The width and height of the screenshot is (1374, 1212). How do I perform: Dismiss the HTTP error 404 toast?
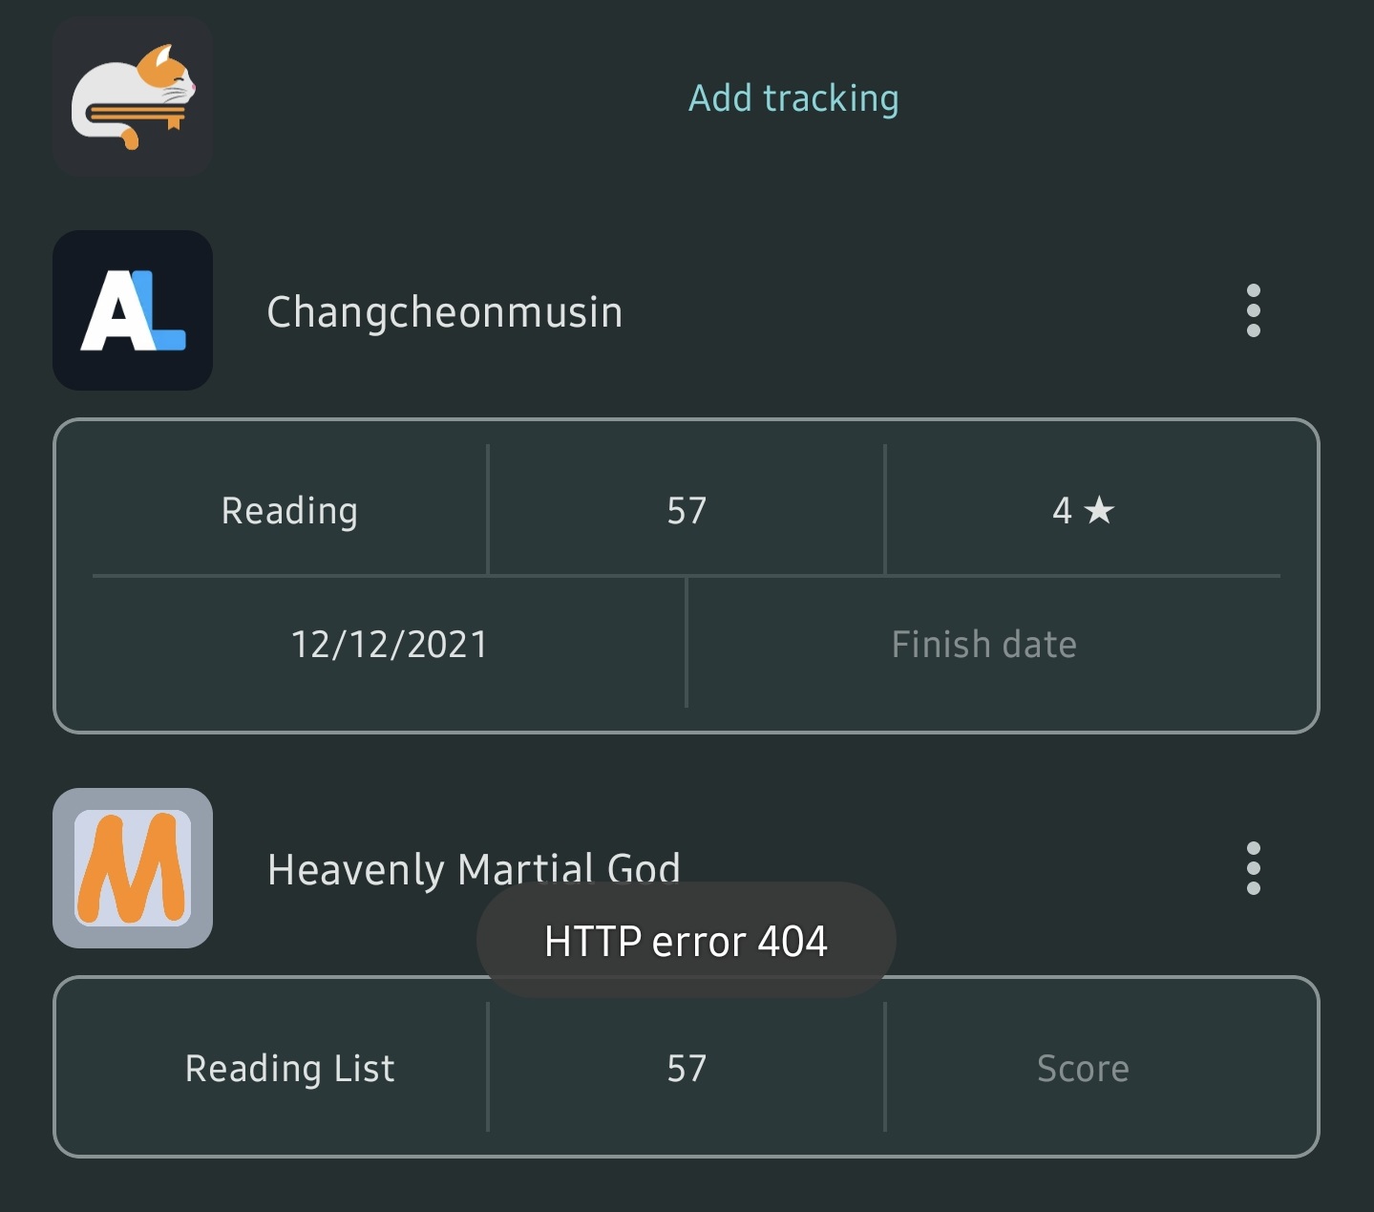[685, 940]
